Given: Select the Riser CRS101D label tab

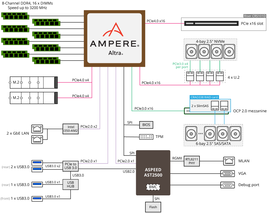Looking at the screenshot, I should pos(255,16).
